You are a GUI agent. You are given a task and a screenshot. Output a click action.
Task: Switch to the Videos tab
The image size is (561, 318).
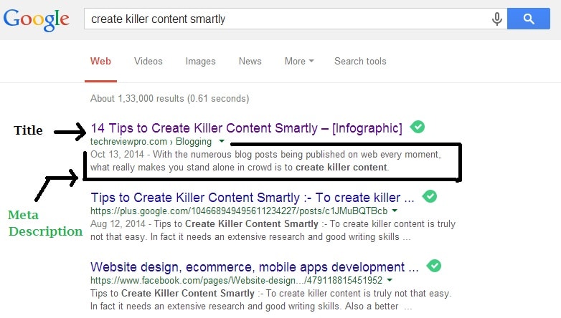tap(148, 61)
